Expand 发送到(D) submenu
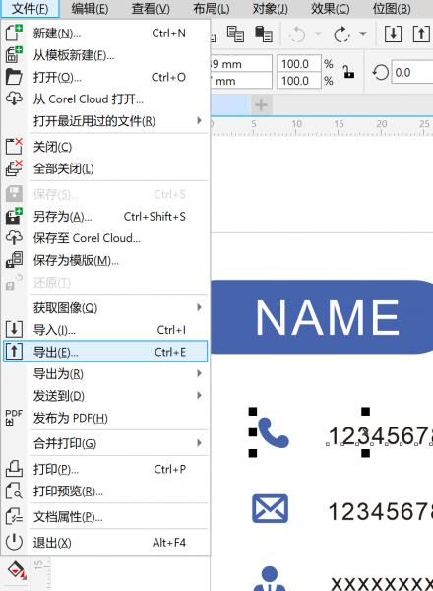This screenshot has width=433, height=591. (105, 396)
